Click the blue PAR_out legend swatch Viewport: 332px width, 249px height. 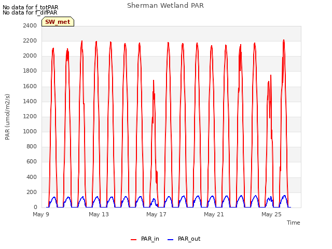[x=171, y=240]
